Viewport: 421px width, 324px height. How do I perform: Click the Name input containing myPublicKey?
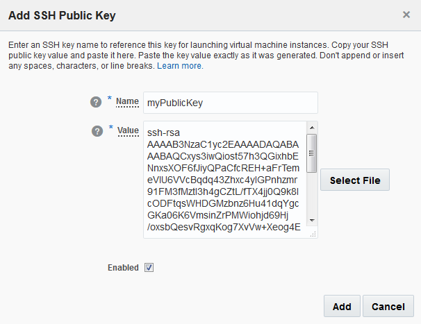pyautogui.click(x=230, y=103)
